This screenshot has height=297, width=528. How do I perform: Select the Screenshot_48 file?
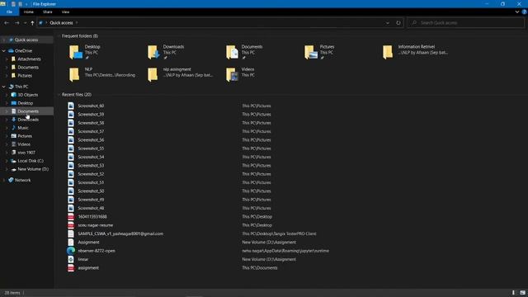[91, 208]
